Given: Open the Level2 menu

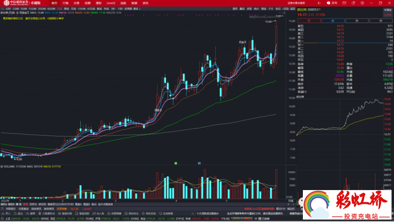Looking at the screenshot, I should pyautogui.click(x=111, y=3).
